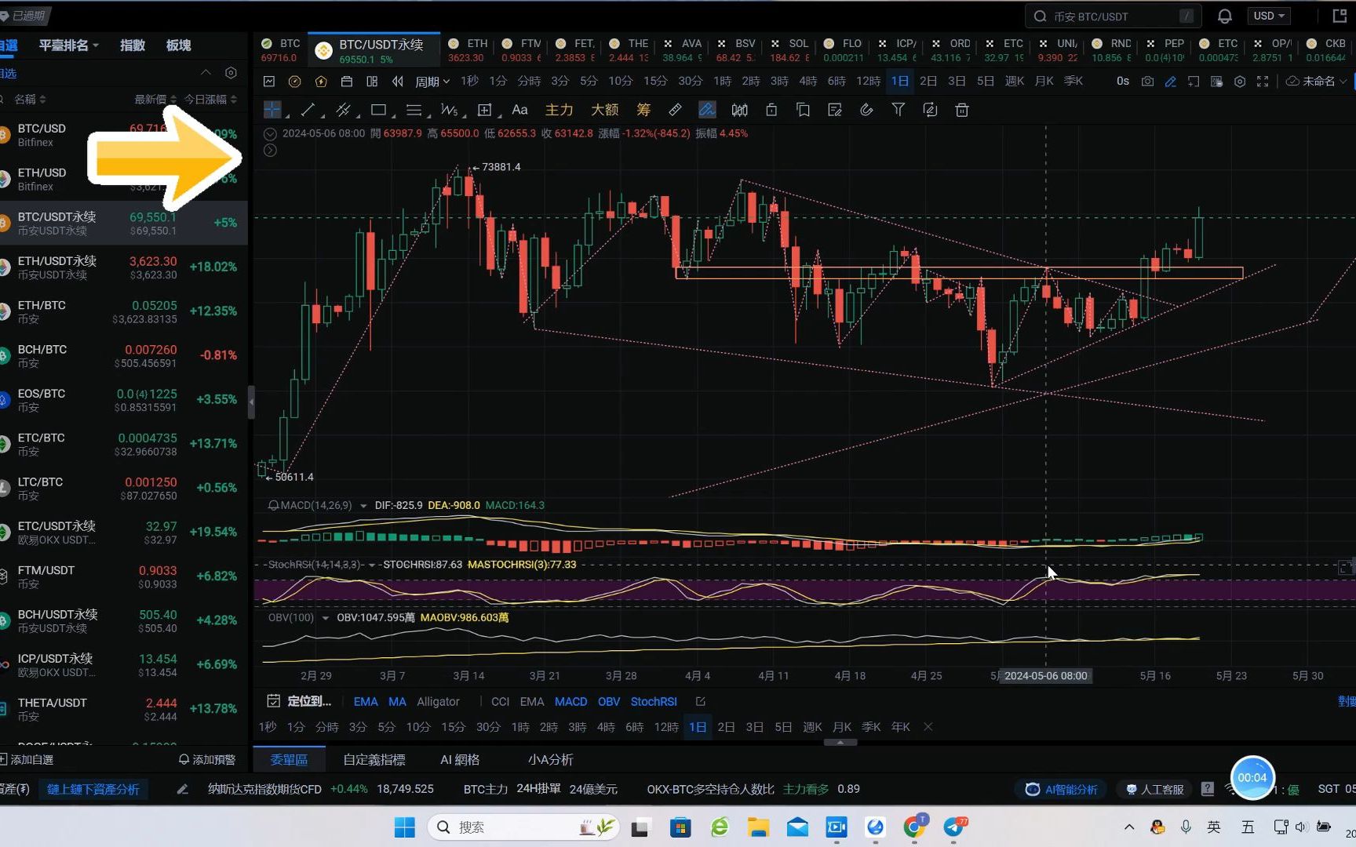Focus the 币安 BTC/USDT search field
This screenshot has width=1356, height=847.
[x=1114, y=16]
